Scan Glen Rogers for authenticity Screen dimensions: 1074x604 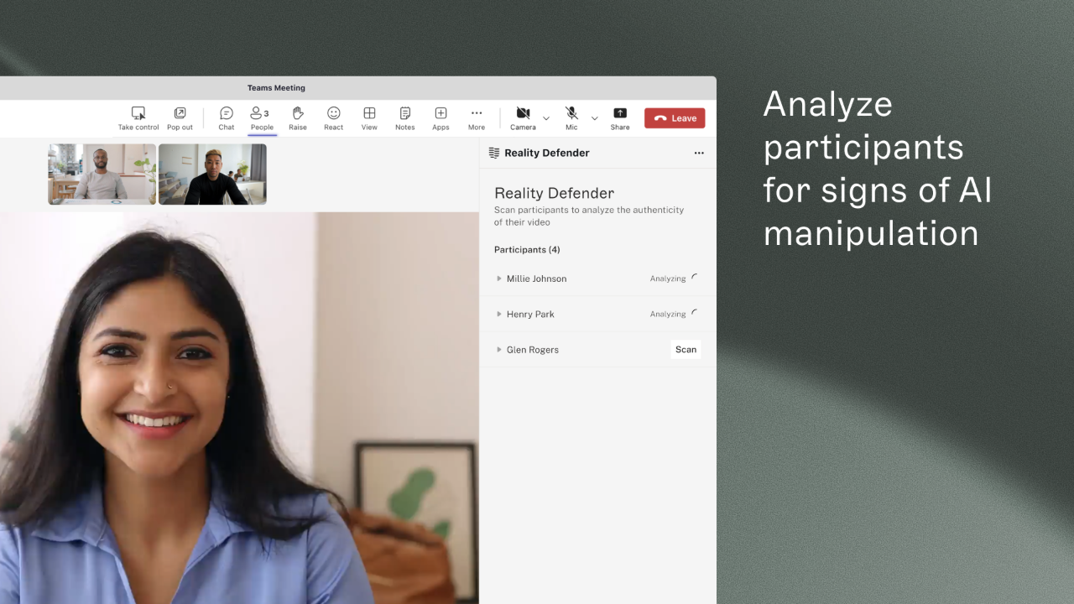pyautogui.click(x=686, y=350)
